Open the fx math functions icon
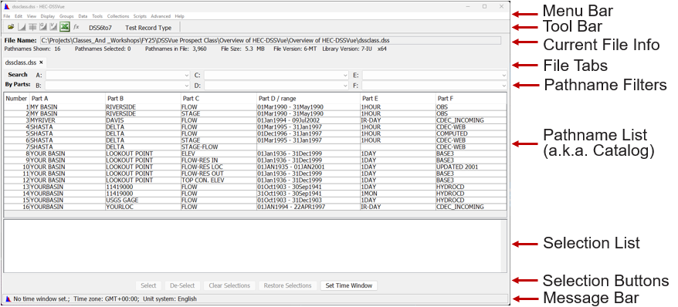Image resolution: width=678 pixels, height=307 pixels. click(76, 27)
